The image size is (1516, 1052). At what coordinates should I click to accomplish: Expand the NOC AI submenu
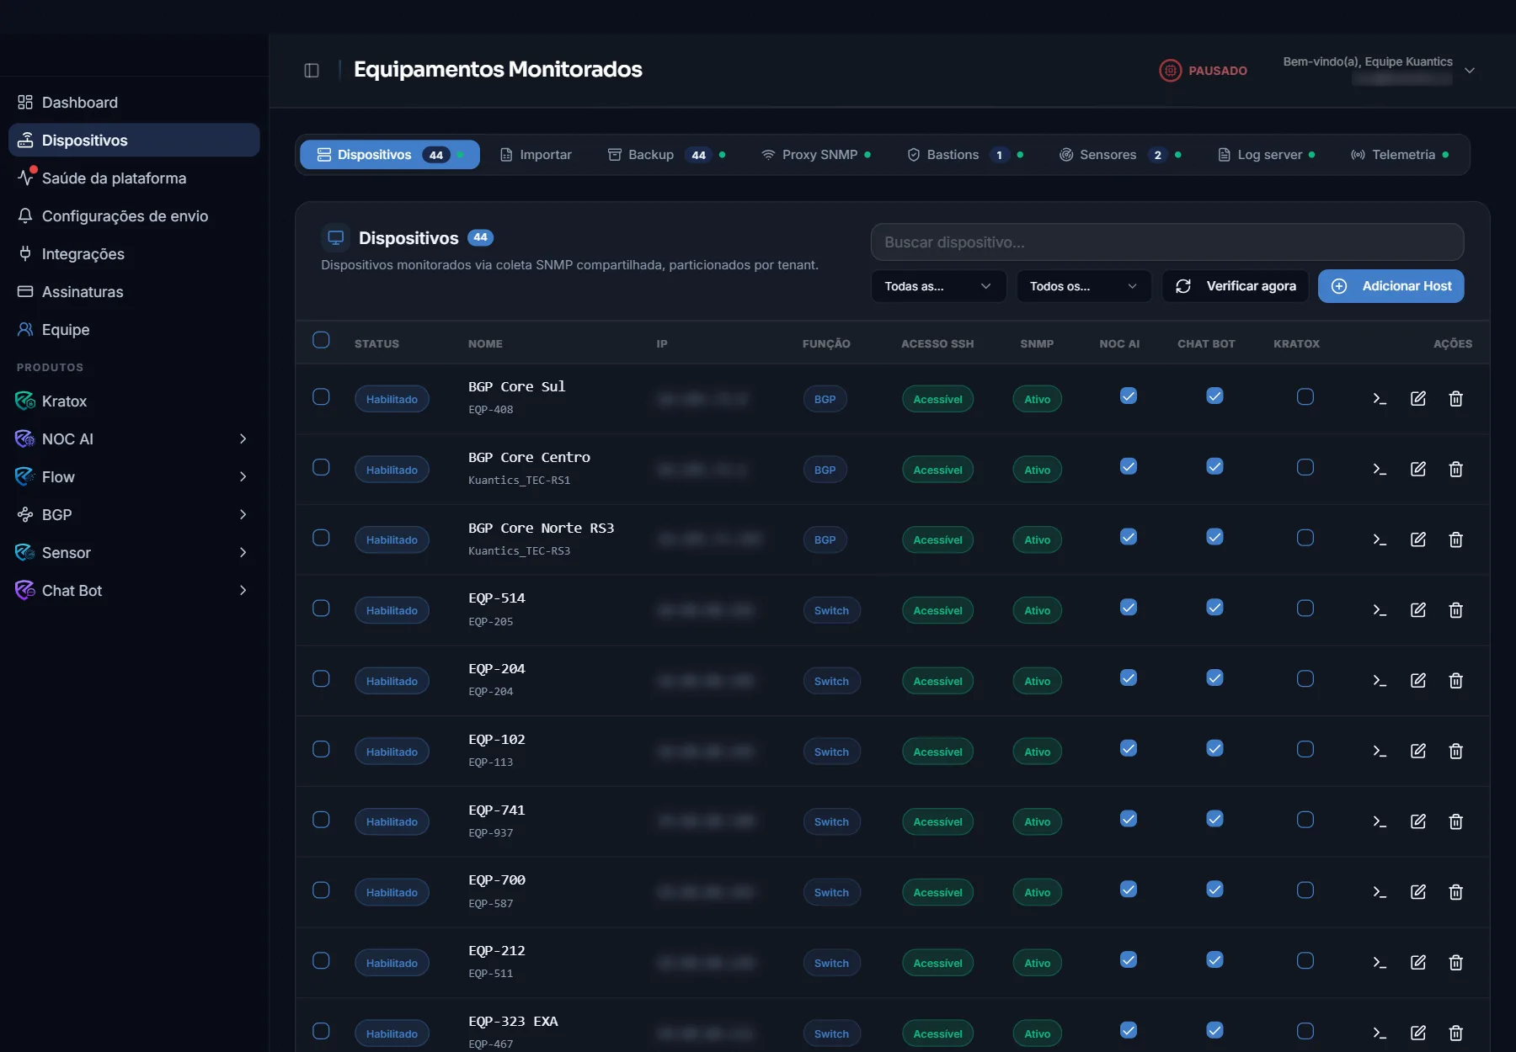[x=243, y=438]
